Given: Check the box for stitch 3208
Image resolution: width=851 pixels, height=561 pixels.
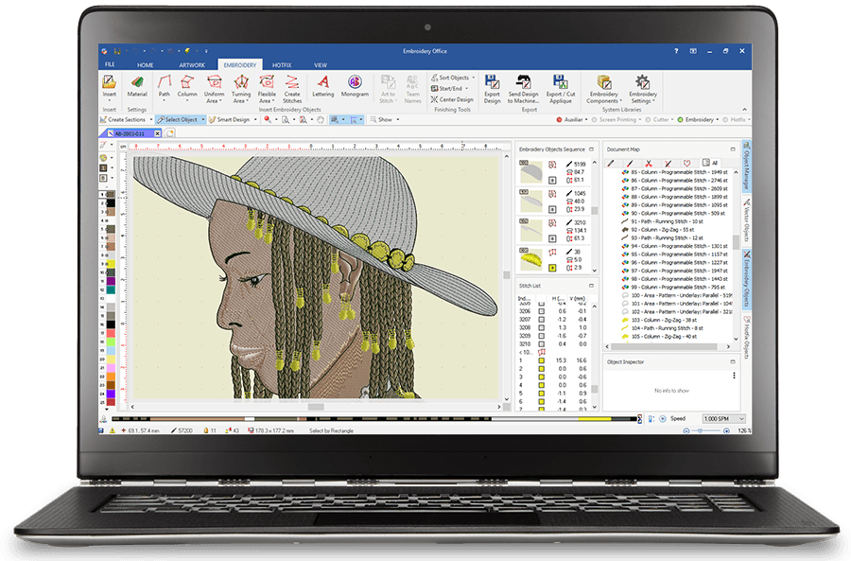Looking at the screenshot, I should [x=541, y=327].
